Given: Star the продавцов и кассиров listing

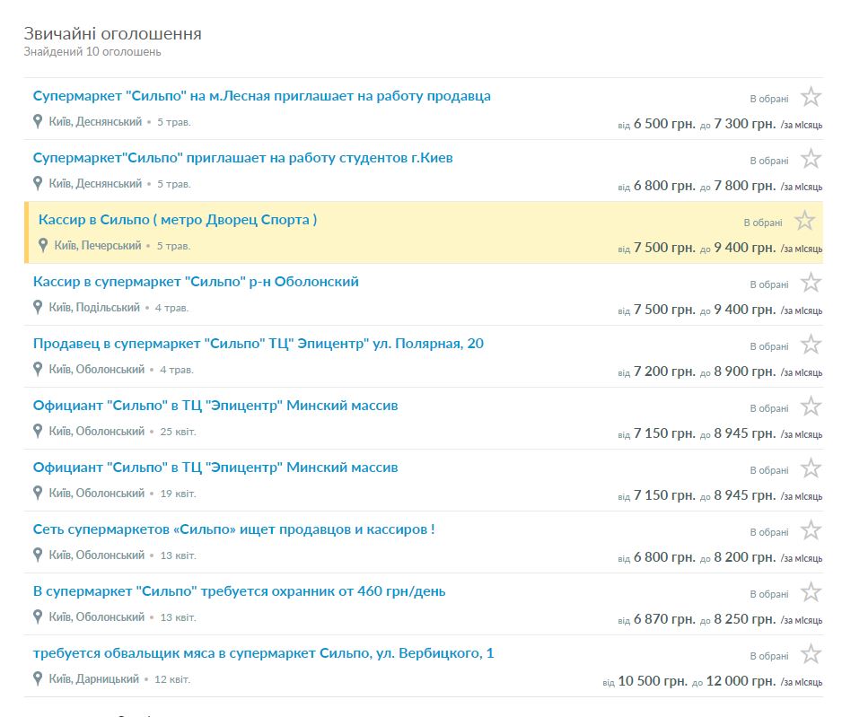Looking at the screenshot, I should [811, 530].
